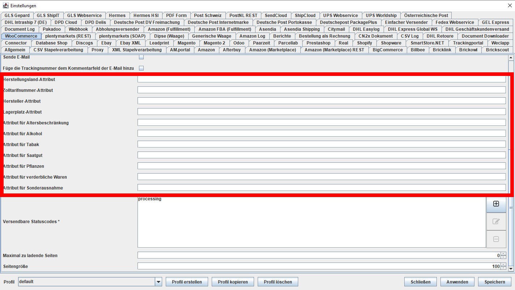Click the Attribut für Alkohol field
515x290 pixels.
pyautogui.click(x=322, y=133)
